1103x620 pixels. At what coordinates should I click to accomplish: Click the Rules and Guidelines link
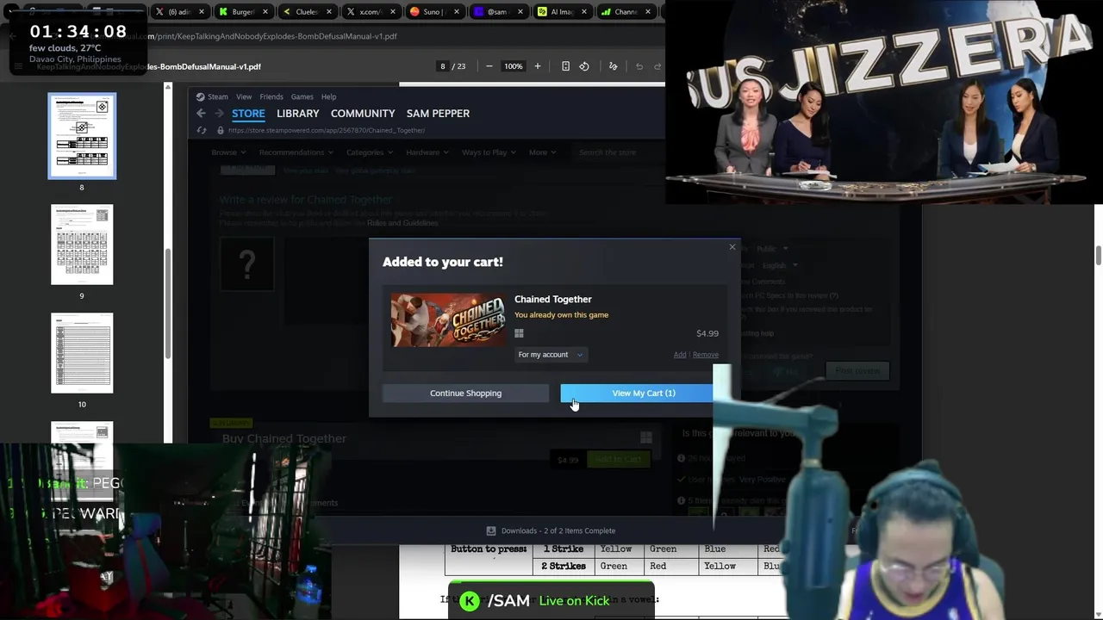pyautogui.click(x=402, y=223)
